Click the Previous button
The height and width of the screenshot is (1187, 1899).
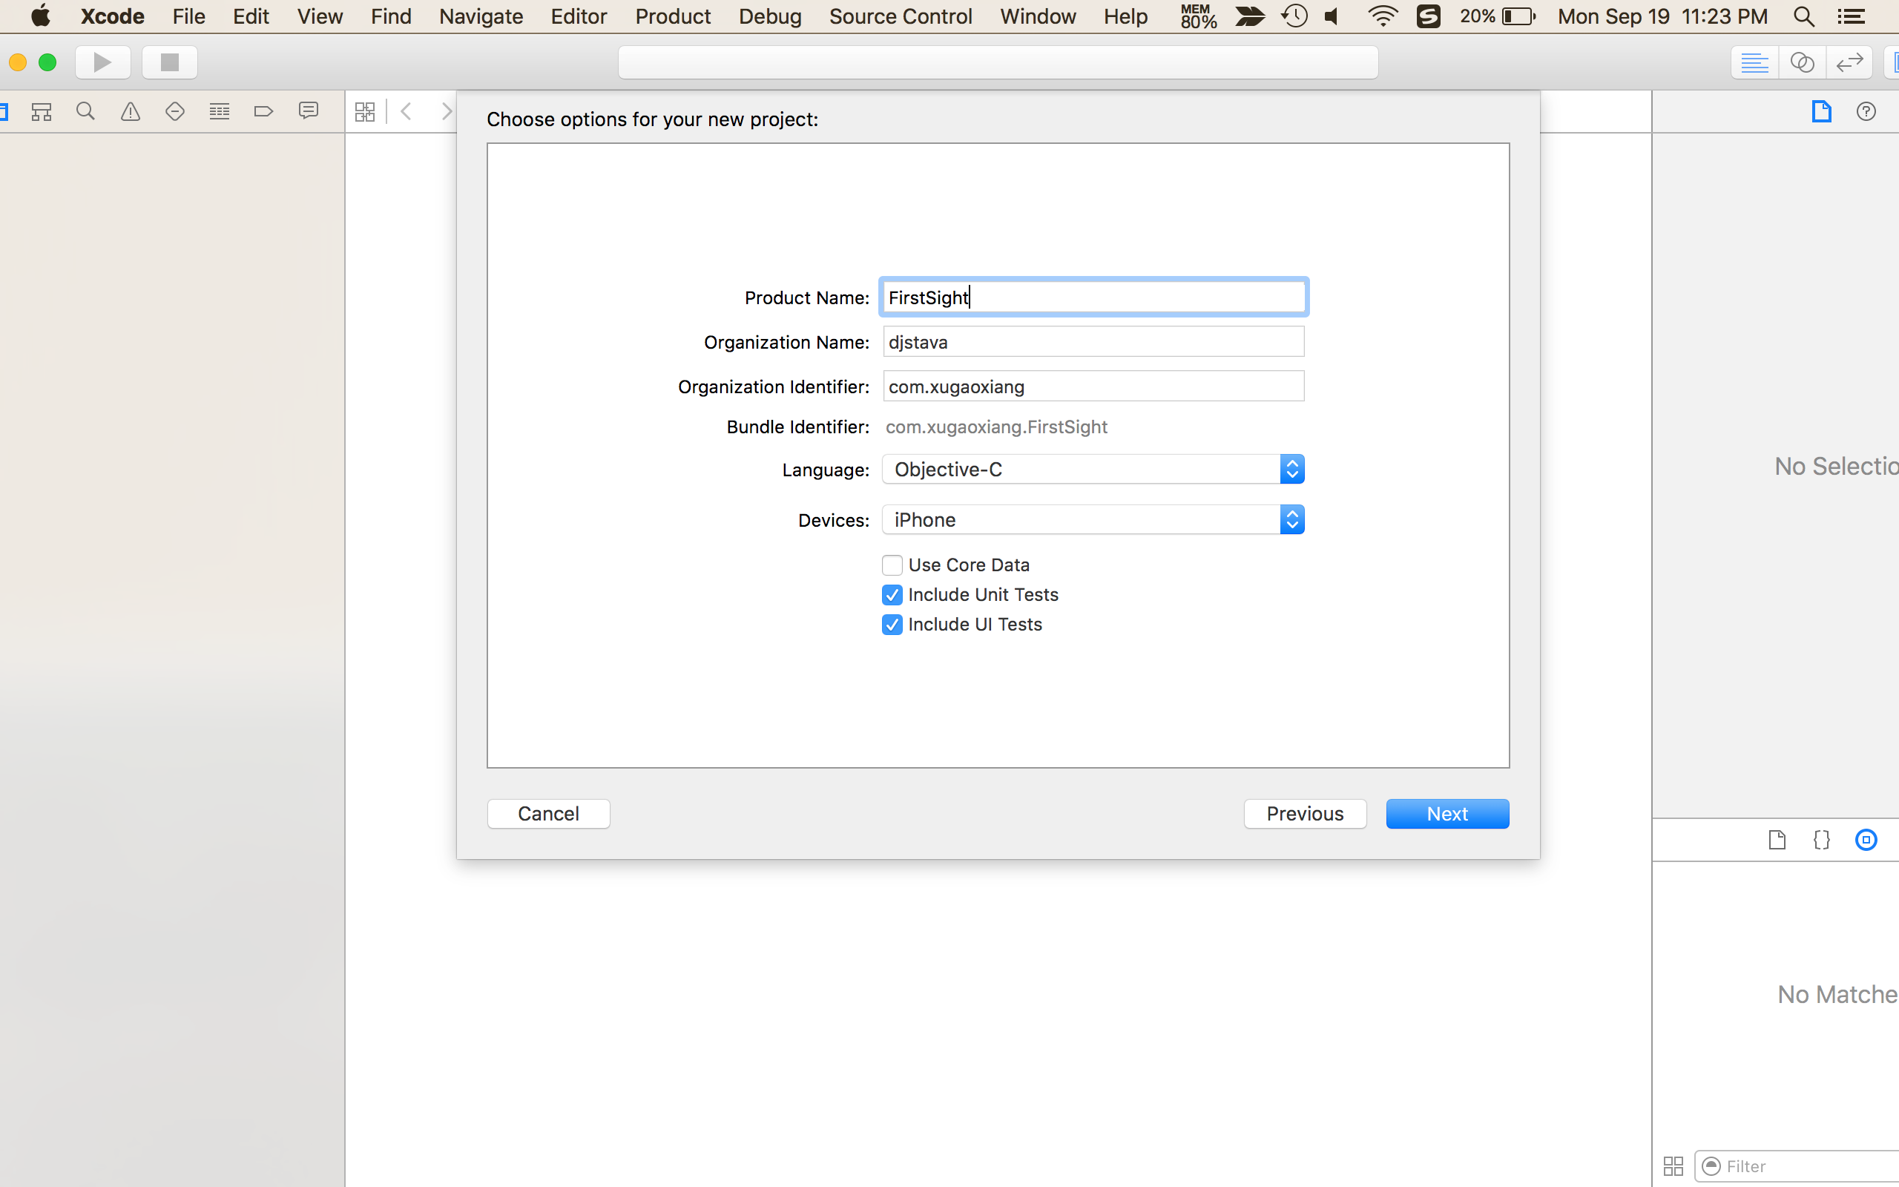(x=1304, y=813)
